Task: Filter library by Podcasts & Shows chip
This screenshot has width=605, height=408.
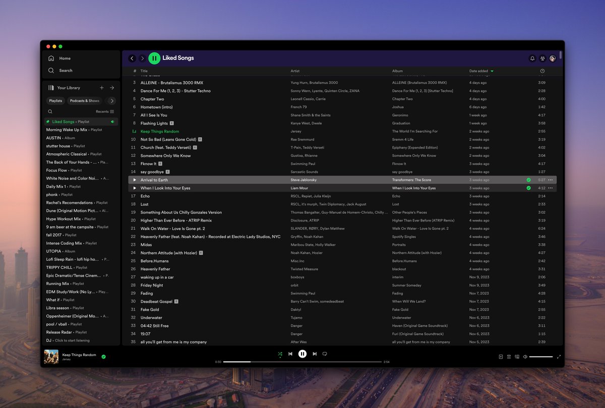Action: (85, 101)
